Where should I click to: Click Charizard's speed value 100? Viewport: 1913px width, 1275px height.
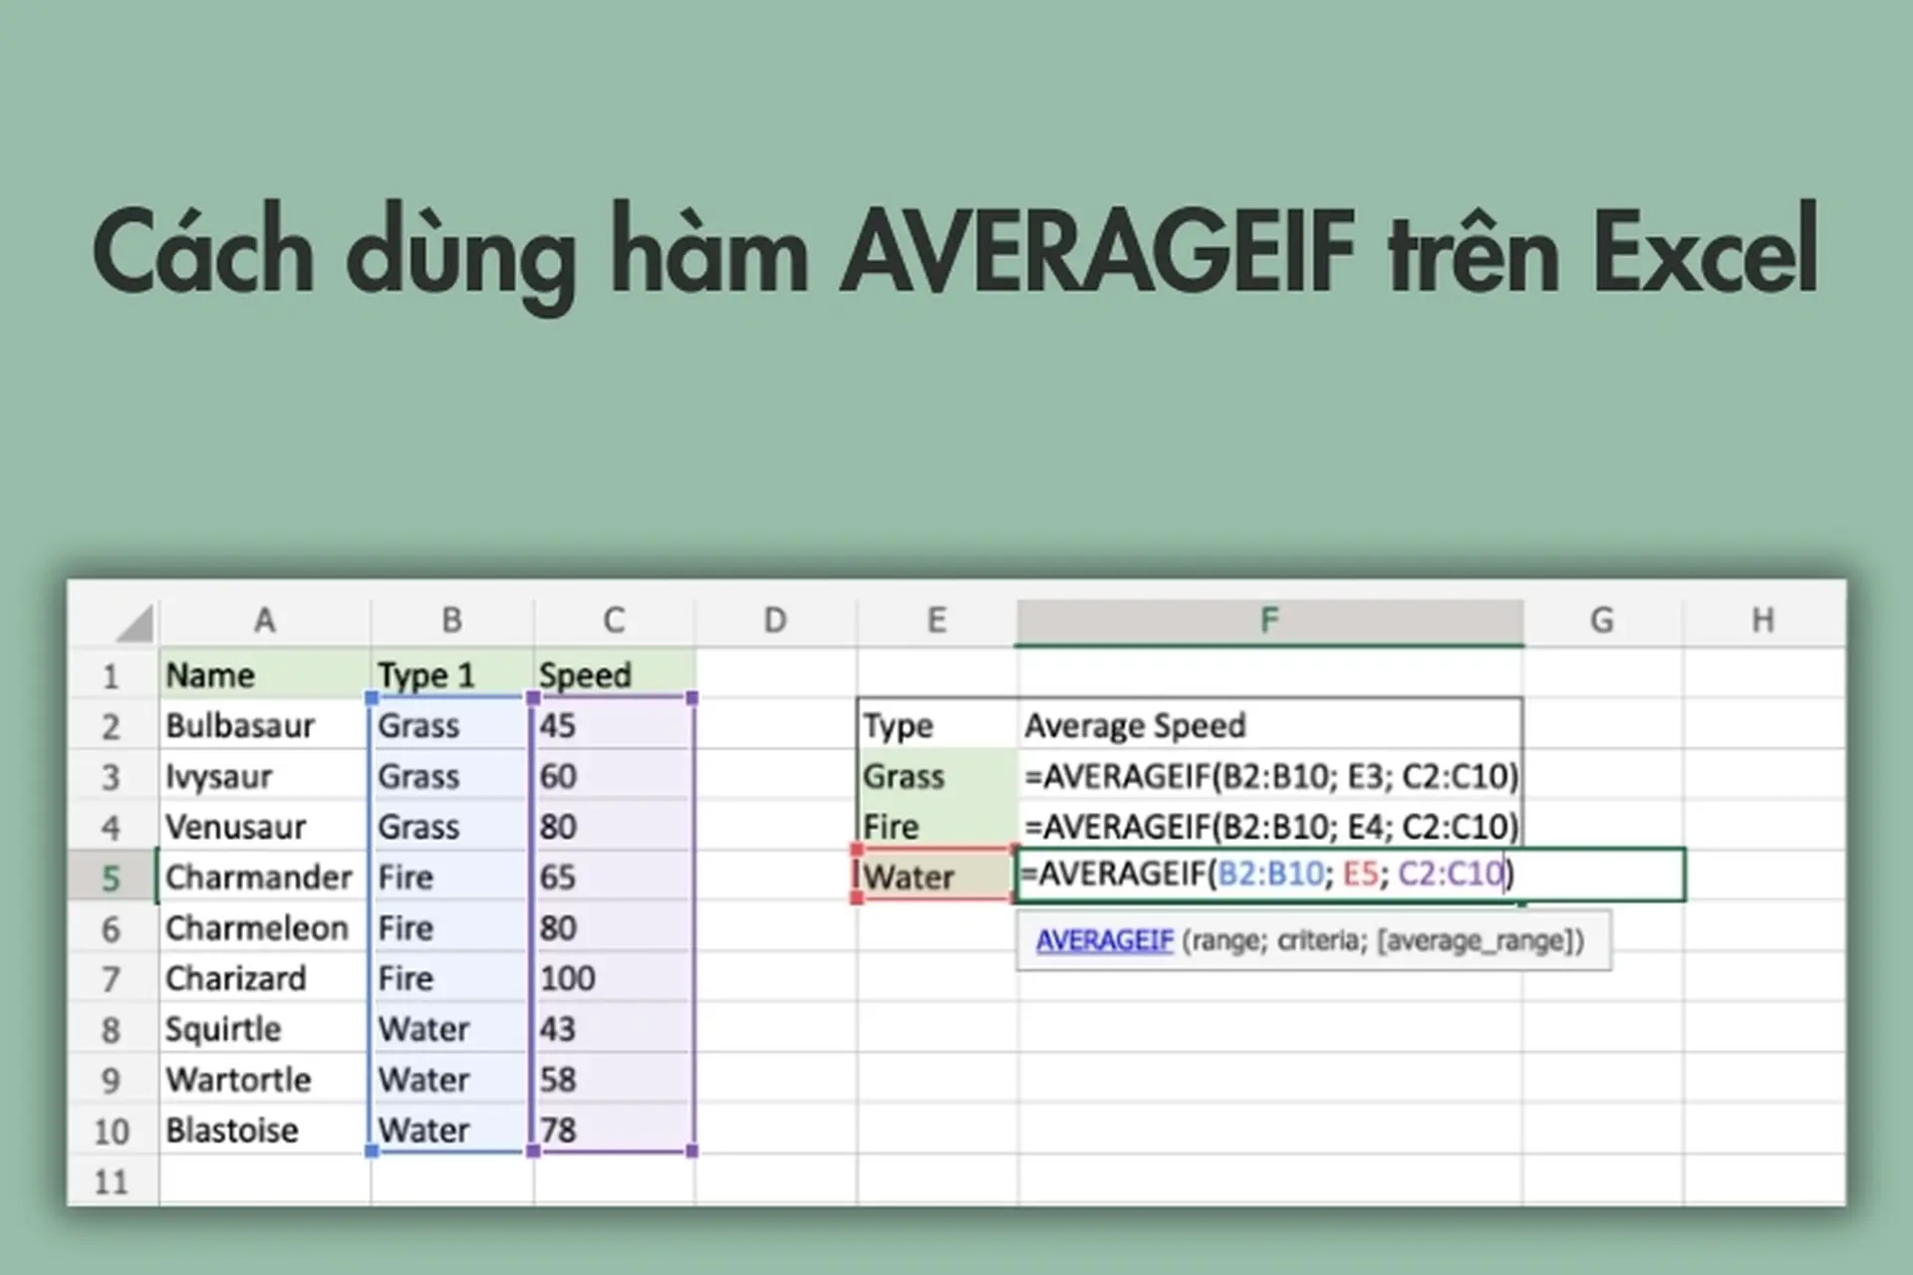(566, 978)
